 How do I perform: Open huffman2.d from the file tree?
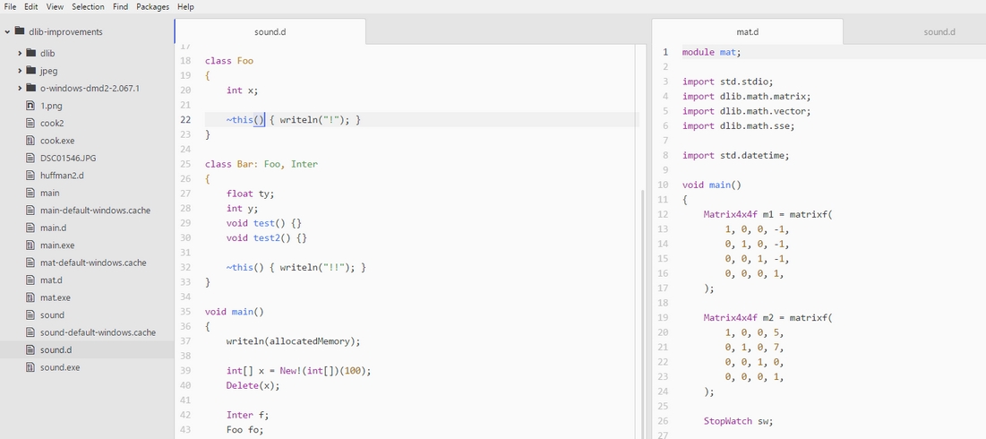(x=62, y=176)
